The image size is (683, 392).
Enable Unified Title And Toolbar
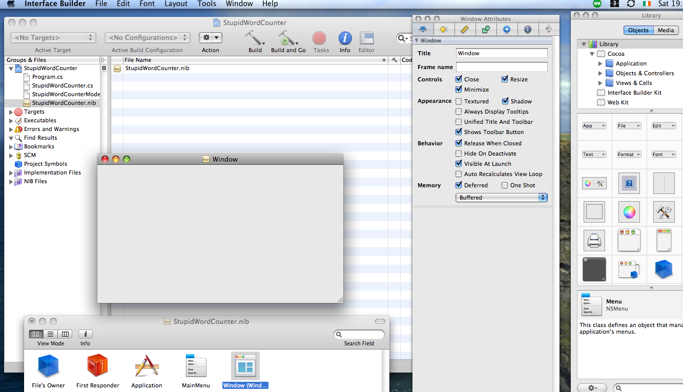click(459, 122)
